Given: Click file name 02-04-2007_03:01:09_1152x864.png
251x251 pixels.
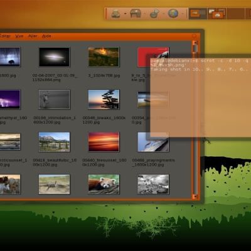Looking at the screenshot, I should pos(55,78).
